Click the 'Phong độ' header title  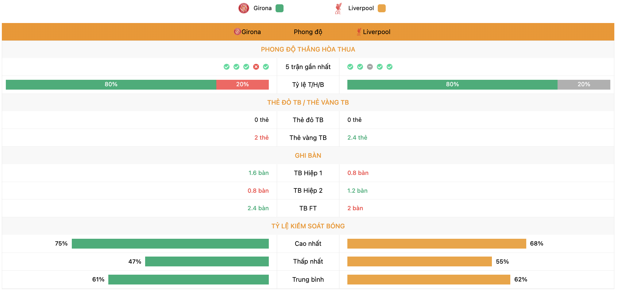pyautogui.click(x=308, y=32)
